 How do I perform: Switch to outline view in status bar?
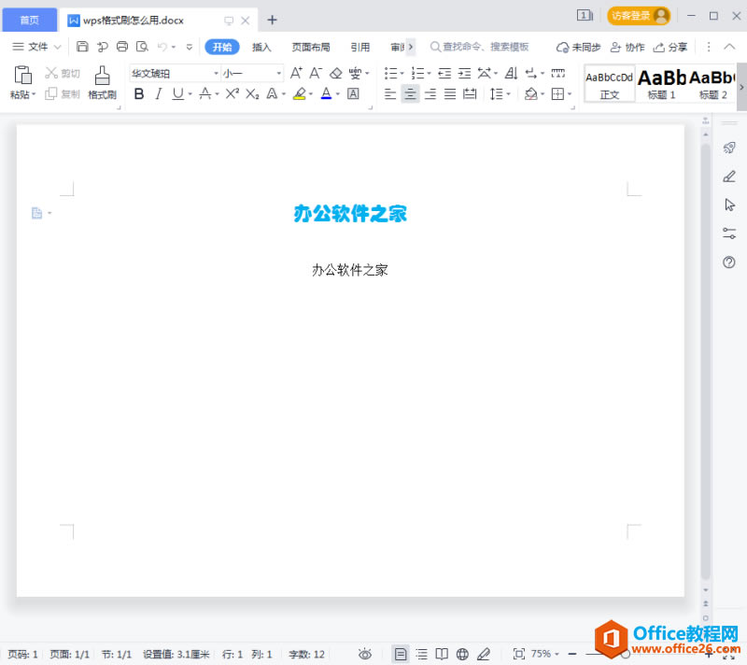click(x=422, y=654)
